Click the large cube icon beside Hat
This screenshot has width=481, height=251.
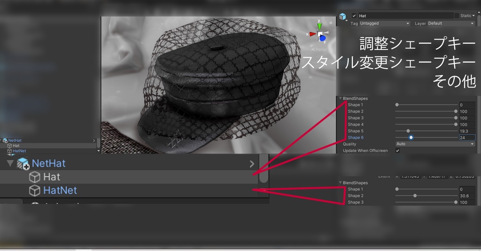[x=34, y=177]
